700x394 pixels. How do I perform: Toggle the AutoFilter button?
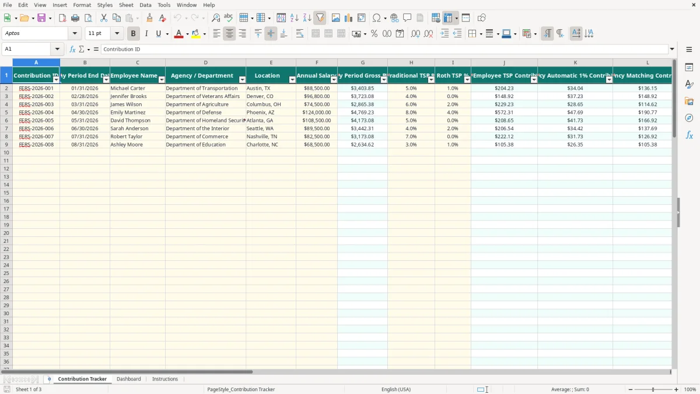point(320,18)
